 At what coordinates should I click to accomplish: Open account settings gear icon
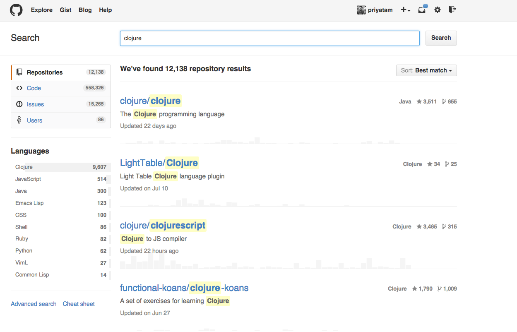click(438, 10)
